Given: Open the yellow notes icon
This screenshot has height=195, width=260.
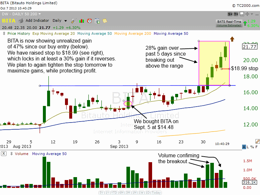Looking at the screenshot, I should point(105,21).
